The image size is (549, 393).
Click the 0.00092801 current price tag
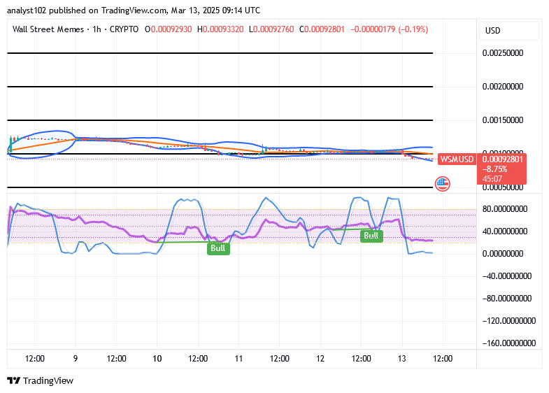coord(502,159)
